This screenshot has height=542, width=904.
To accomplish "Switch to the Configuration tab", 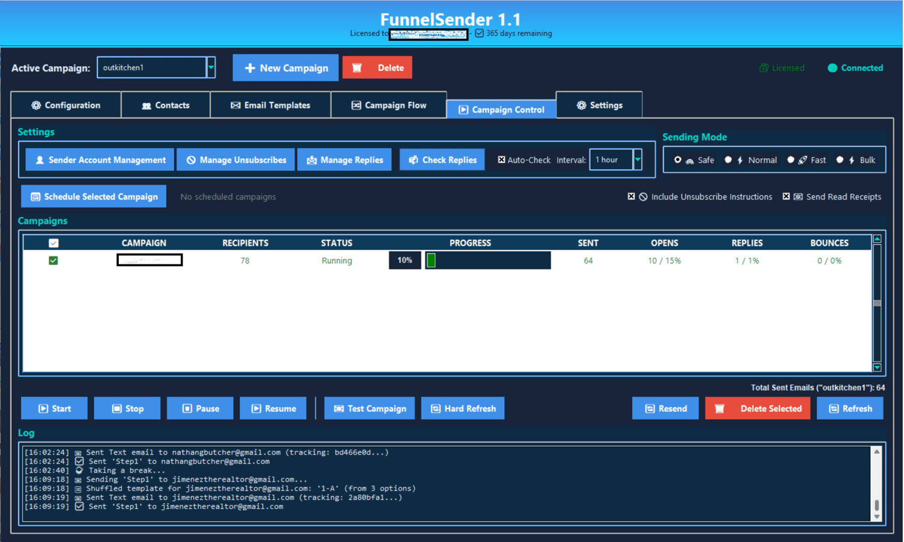I will coord(66,105).
